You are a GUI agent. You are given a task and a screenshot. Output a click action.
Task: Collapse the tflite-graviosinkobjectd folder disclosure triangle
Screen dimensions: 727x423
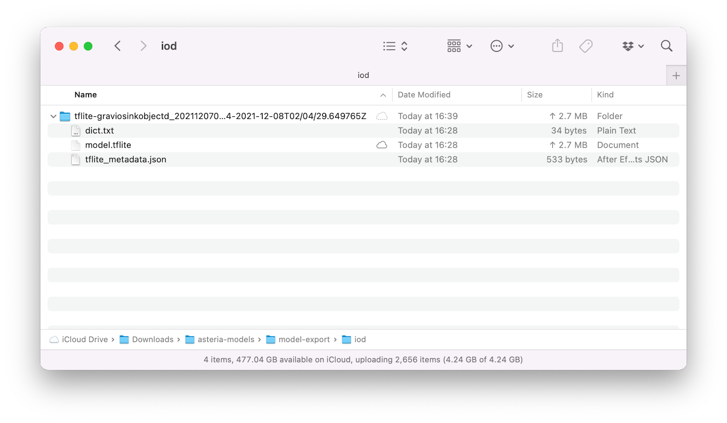coord(53,116)
